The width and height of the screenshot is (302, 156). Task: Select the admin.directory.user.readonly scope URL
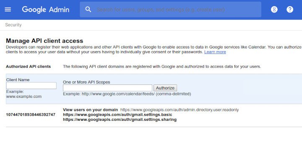coord(180,110)
